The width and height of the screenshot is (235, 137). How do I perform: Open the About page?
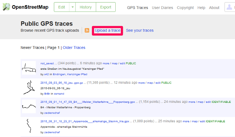pos(214,8)
